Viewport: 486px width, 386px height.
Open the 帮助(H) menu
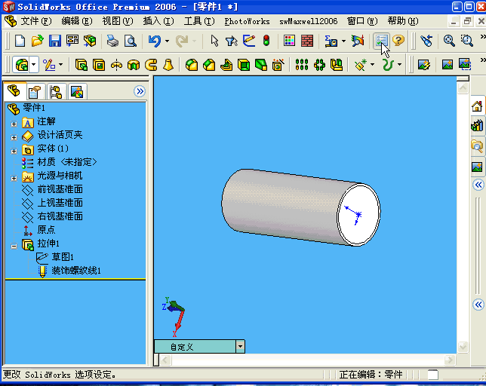point(403,21)
